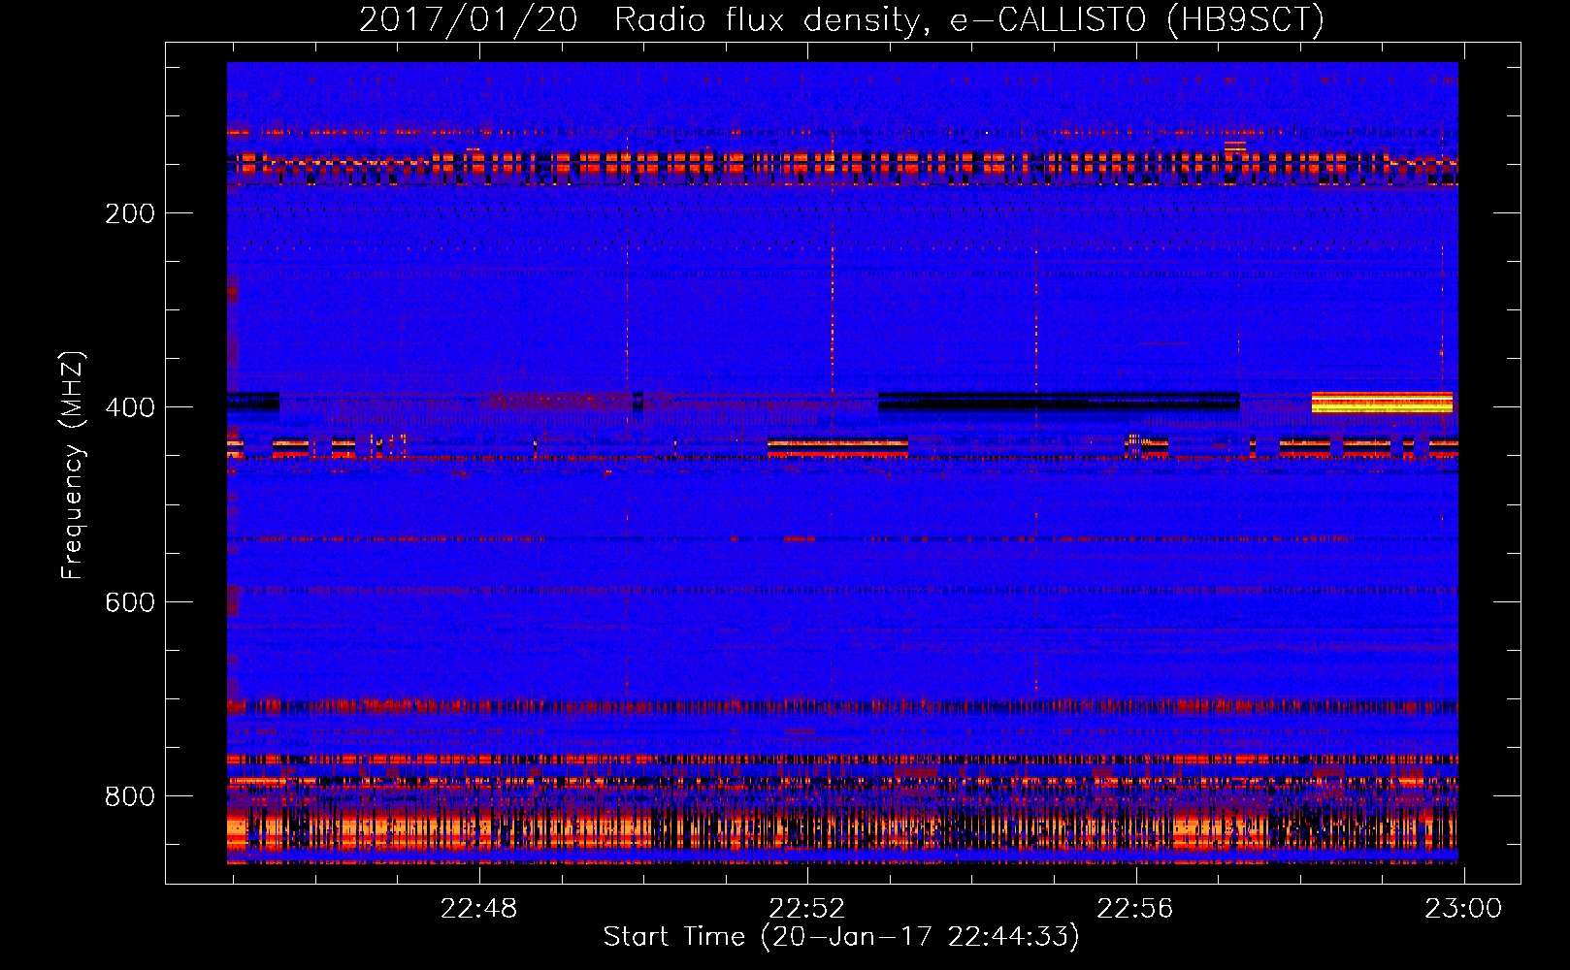The height and width of the screenshot is (970, 1570).
Task: Click the red emission band after 22:52 near 440 MHz
Action: 837,447
